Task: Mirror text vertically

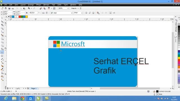Action: point(47,13)
